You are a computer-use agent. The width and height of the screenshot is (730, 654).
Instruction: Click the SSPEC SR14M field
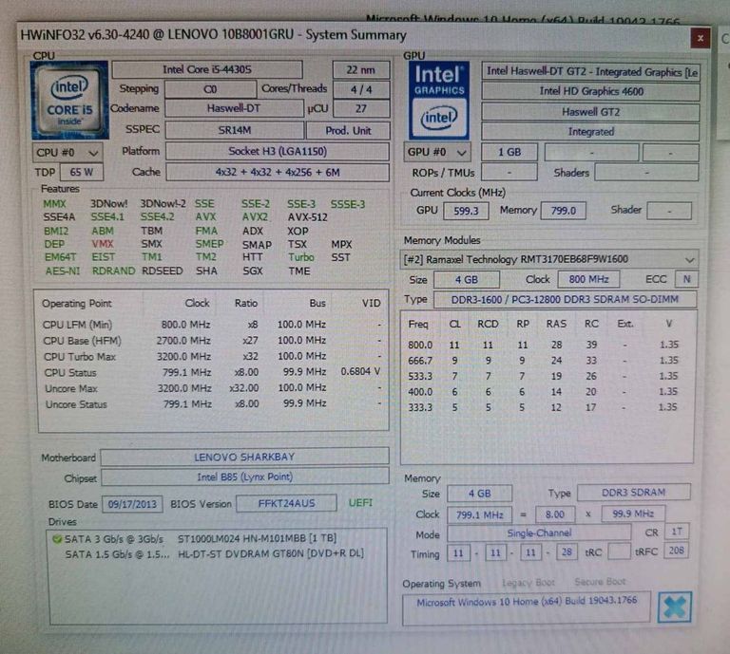pos(235,130)
